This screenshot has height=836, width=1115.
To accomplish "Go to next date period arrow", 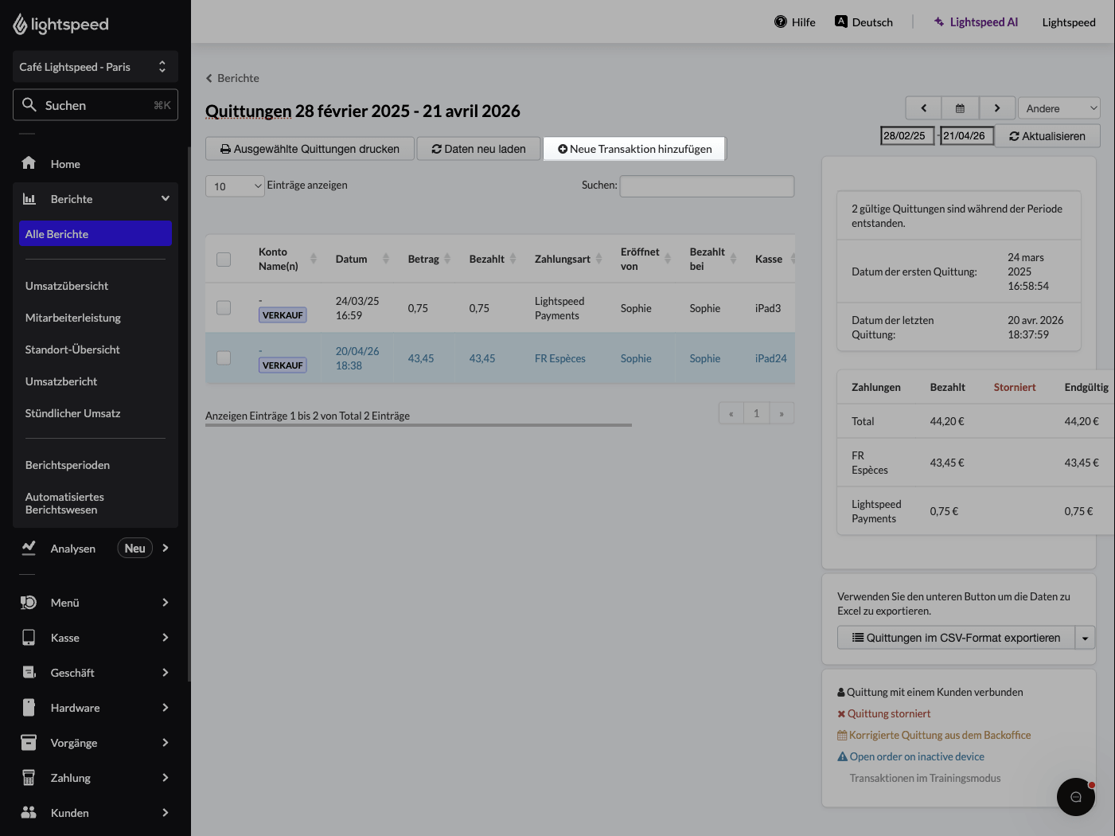I will pos(996,108).
